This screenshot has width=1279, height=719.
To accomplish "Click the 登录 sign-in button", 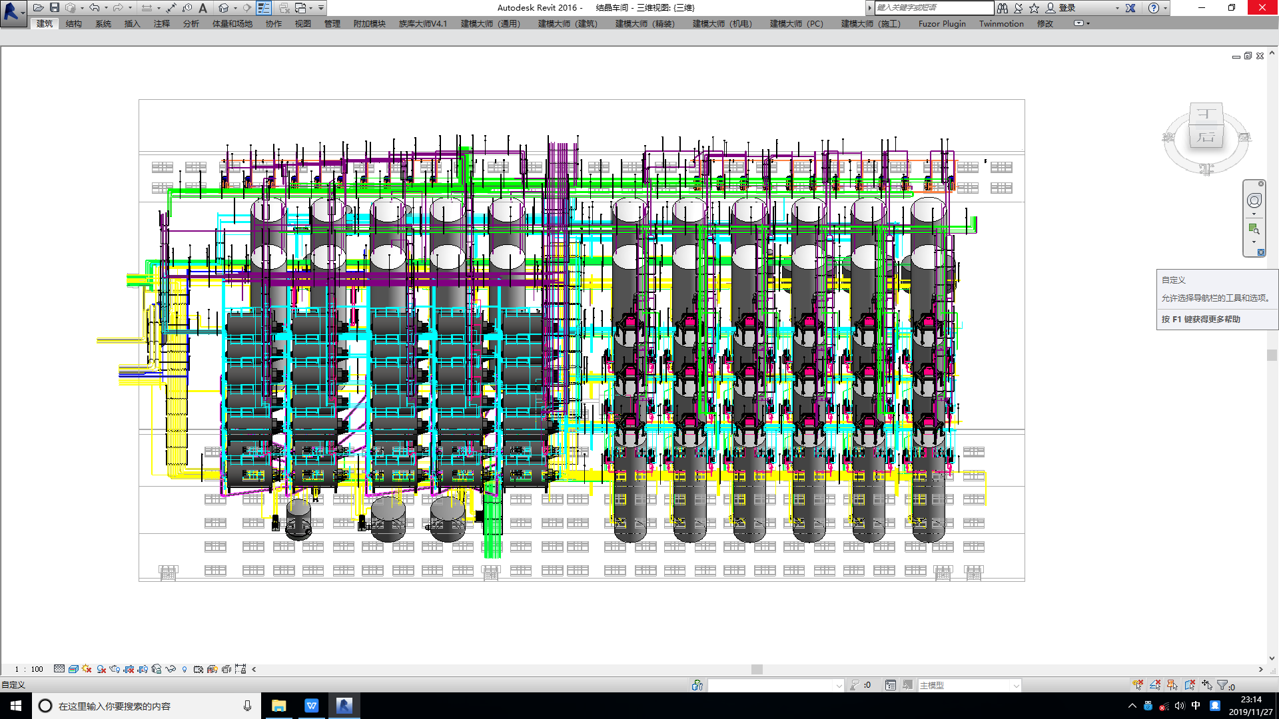I will click(1061, 8).
